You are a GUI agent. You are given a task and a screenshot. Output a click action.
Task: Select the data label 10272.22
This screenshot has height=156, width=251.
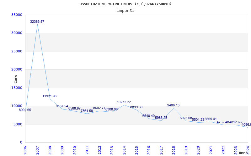(x=124, y=102)
